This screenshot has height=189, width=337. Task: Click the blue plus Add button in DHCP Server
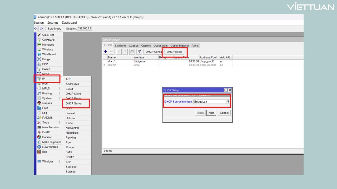106,52
